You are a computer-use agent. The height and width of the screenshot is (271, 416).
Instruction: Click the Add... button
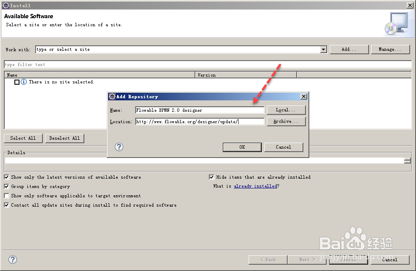point(349,49)
